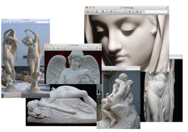Click the Loathe.jpg title text
188x132 pixels.
tap(74, 45)
